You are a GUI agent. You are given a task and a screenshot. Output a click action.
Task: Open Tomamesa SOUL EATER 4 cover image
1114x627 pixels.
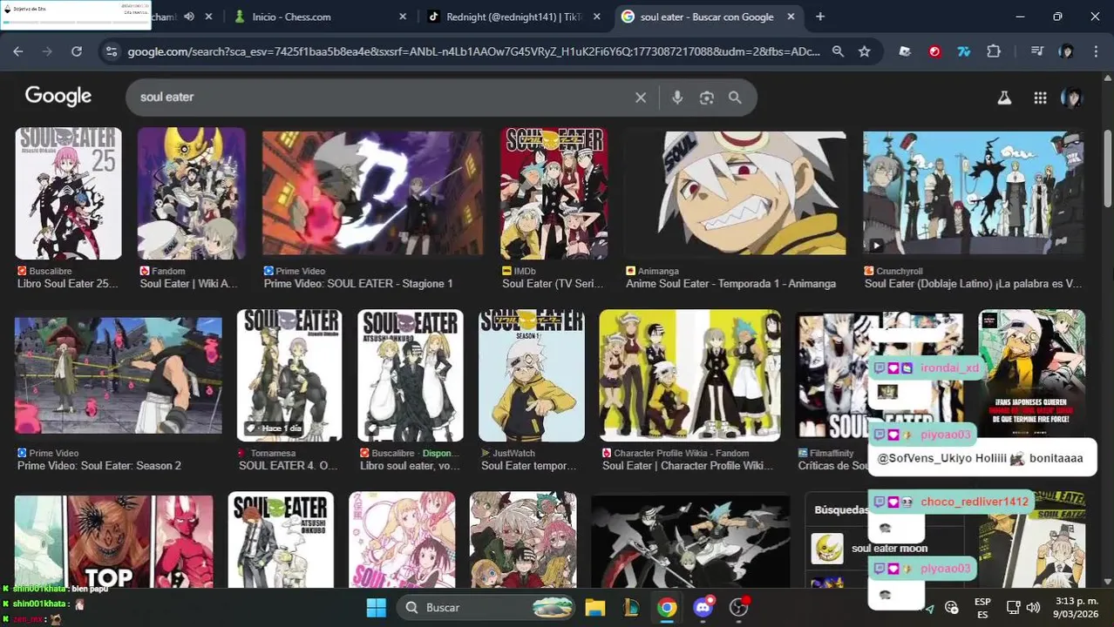click(289, 375)
